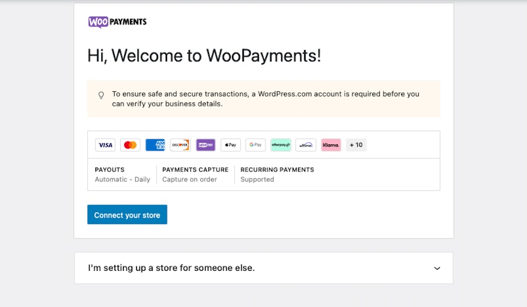Click the "Capture on order" value
This screenshot has height=307, width=527.
190,180
